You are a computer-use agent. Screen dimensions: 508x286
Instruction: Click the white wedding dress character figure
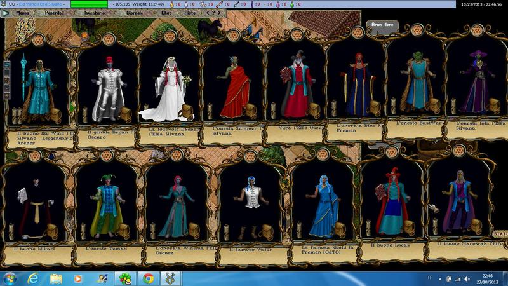(x=168, y=89)
